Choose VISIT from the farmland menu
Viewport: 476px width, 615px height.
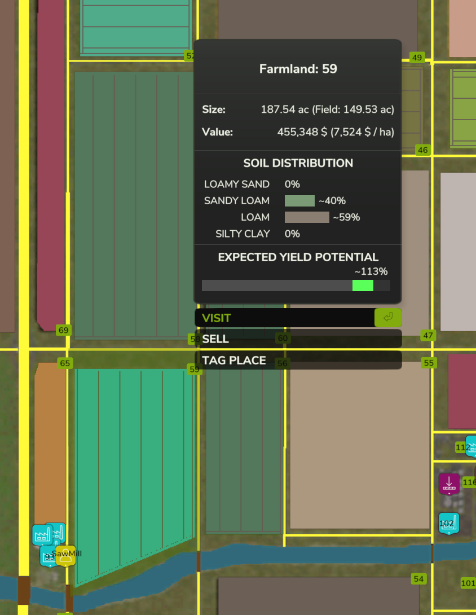tap(298, 318)
